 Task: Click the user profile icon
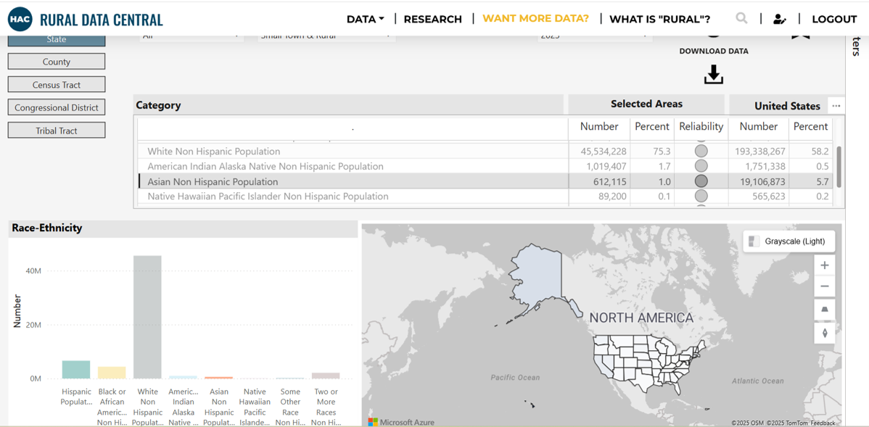[x=780, y=19]
